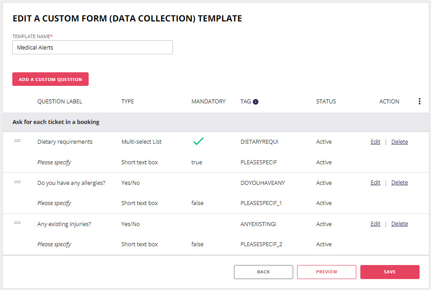The image size is (431, 290).
Task: Edit the Dietary requirements question
Action: coord(375,142)
